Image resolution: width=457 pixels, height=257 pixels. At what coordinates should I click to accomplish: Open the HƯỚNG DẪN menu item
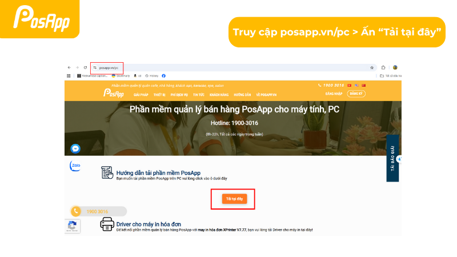click(x=242, y=95)
